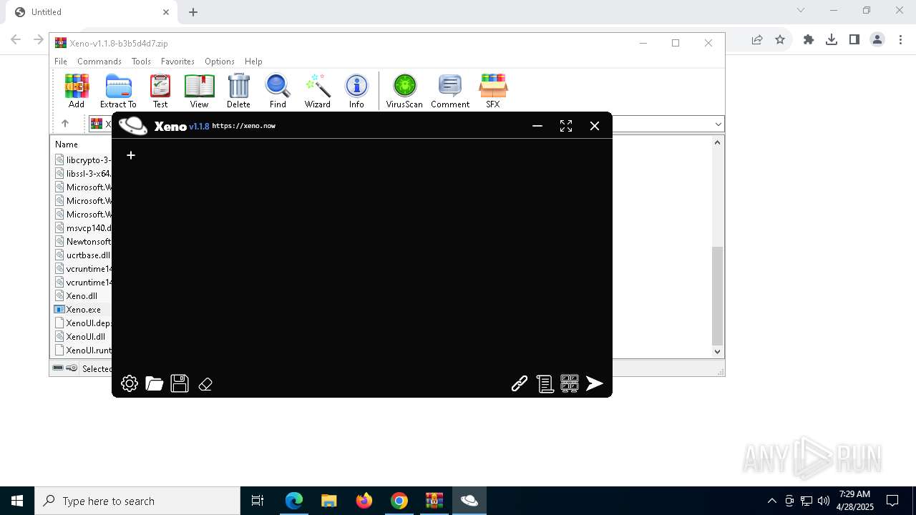Show archive Info in WinRAR
Viewport: 916px width, 515px height.
click(356, 91)
